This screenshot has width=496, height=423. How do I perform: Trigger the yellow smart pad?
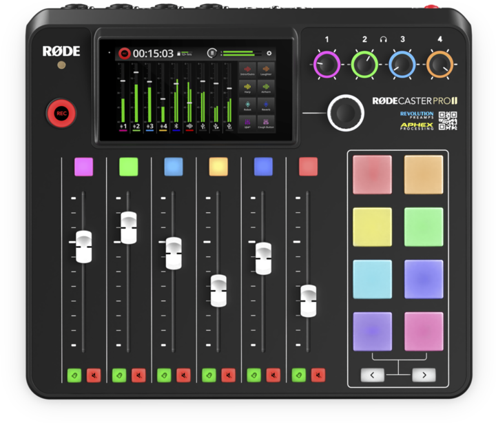372,227
